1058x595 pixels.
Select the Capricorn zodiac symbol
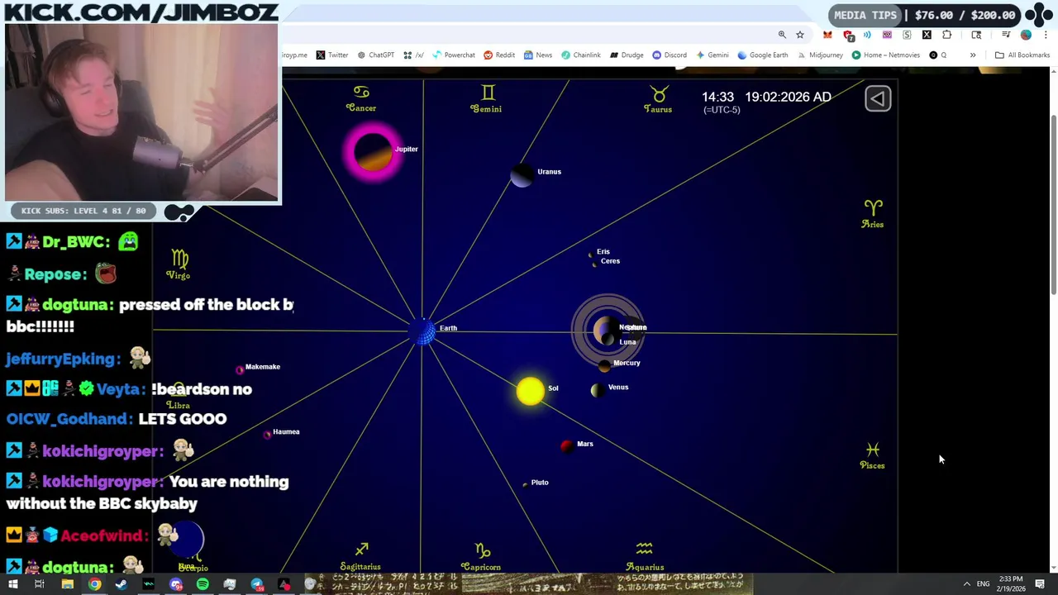pos(482,557)
